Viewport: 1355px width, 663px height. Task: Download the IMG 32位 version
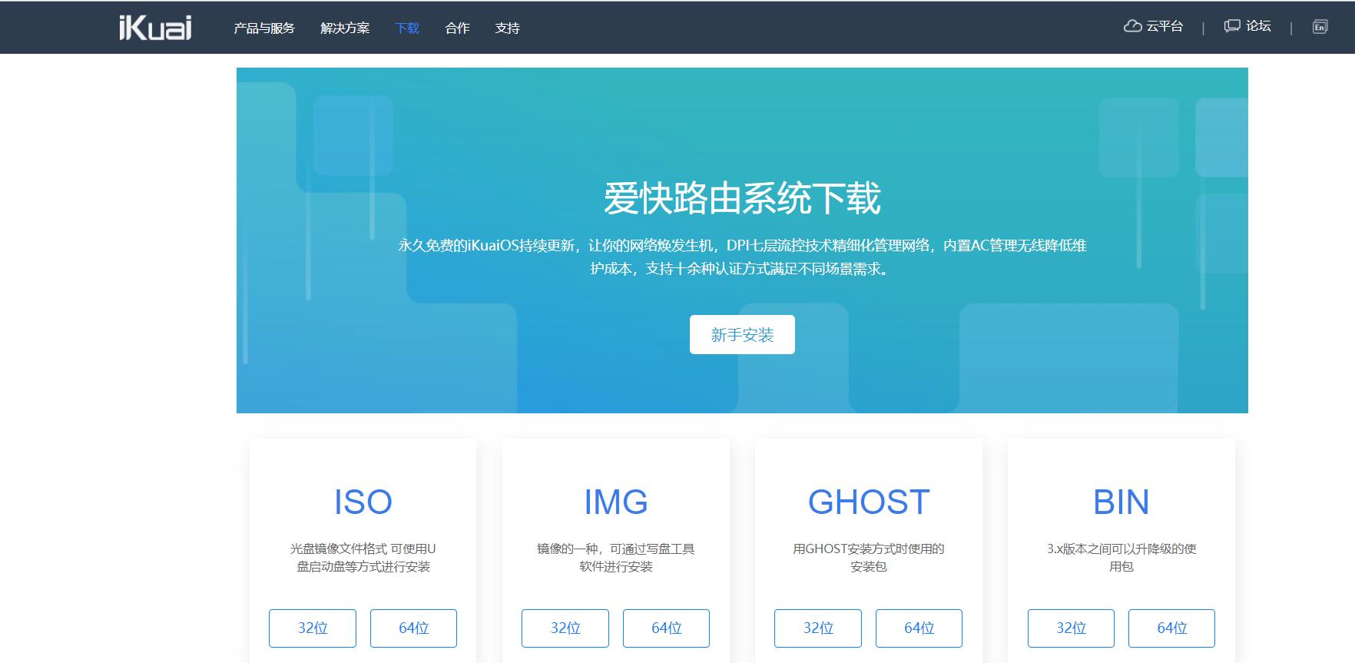pos(565,628)
